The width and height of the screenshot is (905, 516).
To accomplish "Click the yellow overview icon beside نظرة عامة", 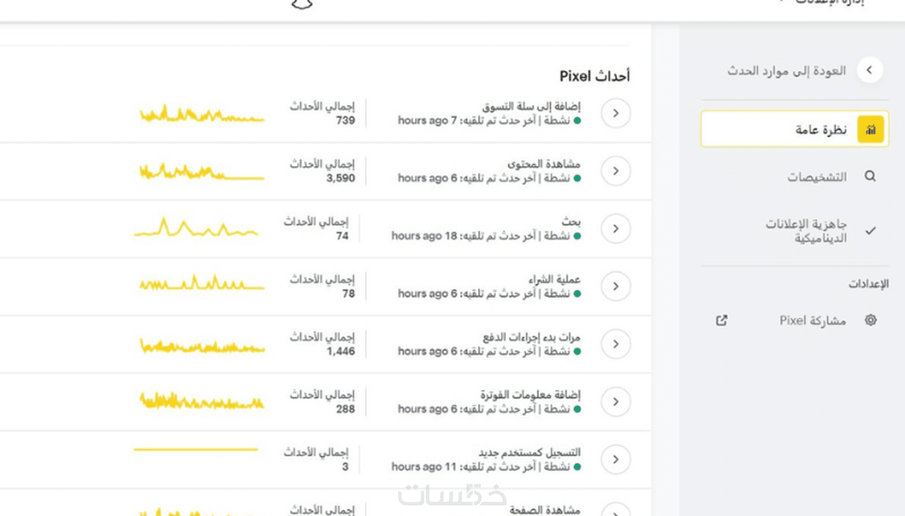I will coord(870,129).
